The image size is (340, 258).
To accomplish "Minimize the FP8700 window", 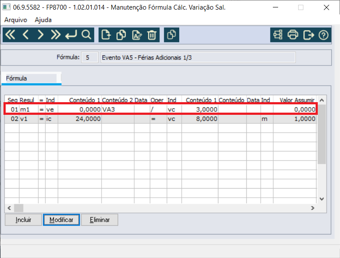I will [275, 7].
